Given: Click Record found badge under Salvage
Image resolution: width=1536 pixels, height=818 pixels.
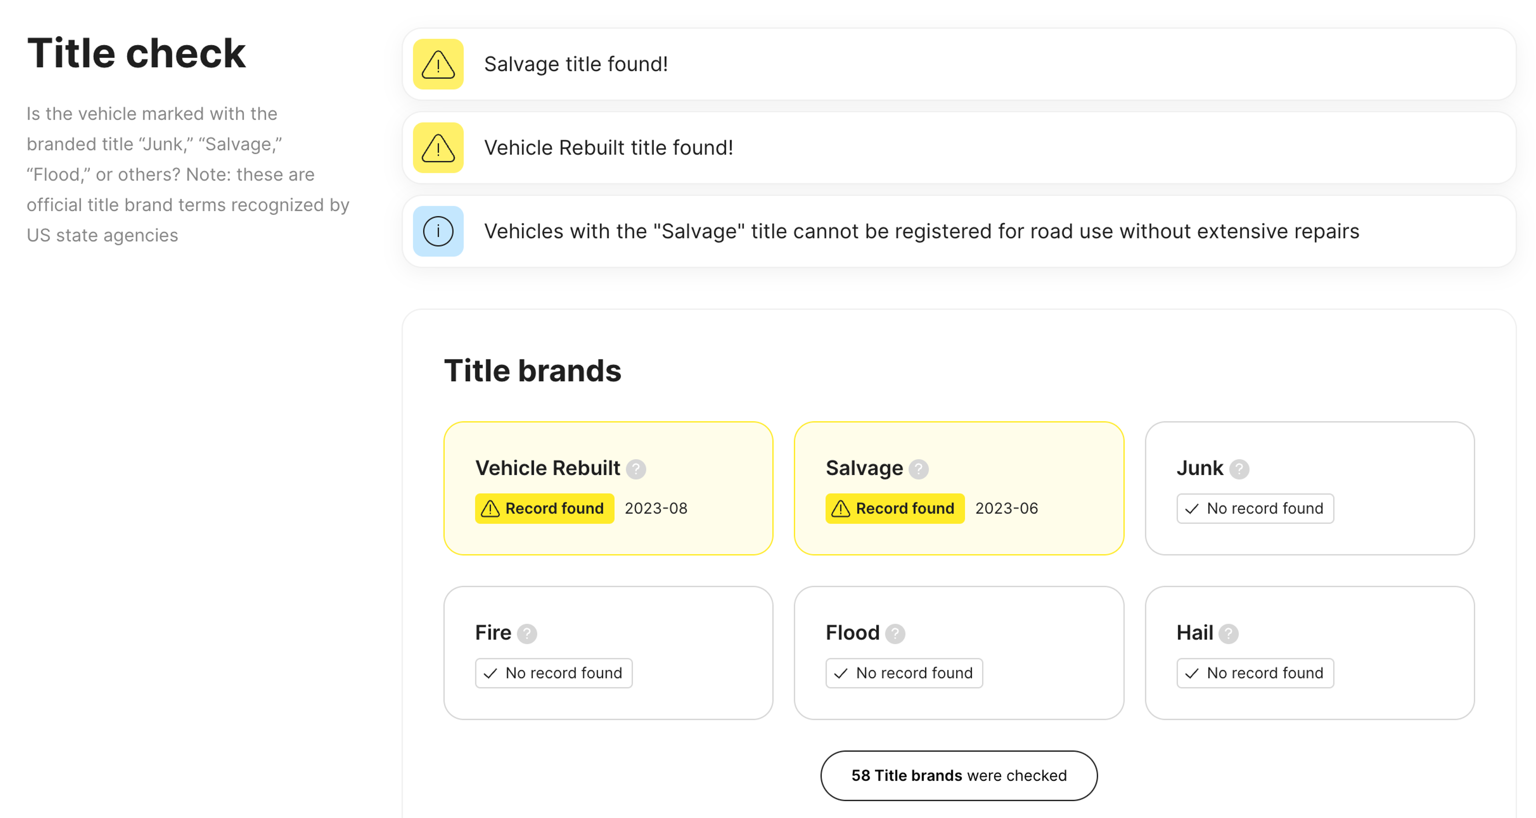Looking at the screenshot, I should pos(894,508).
